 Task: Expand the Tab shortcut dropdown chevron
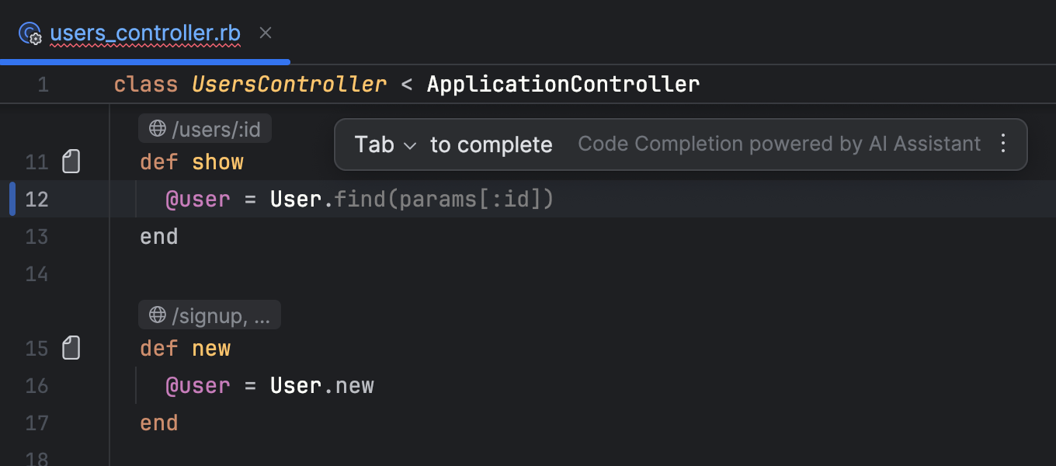[411, 145]
